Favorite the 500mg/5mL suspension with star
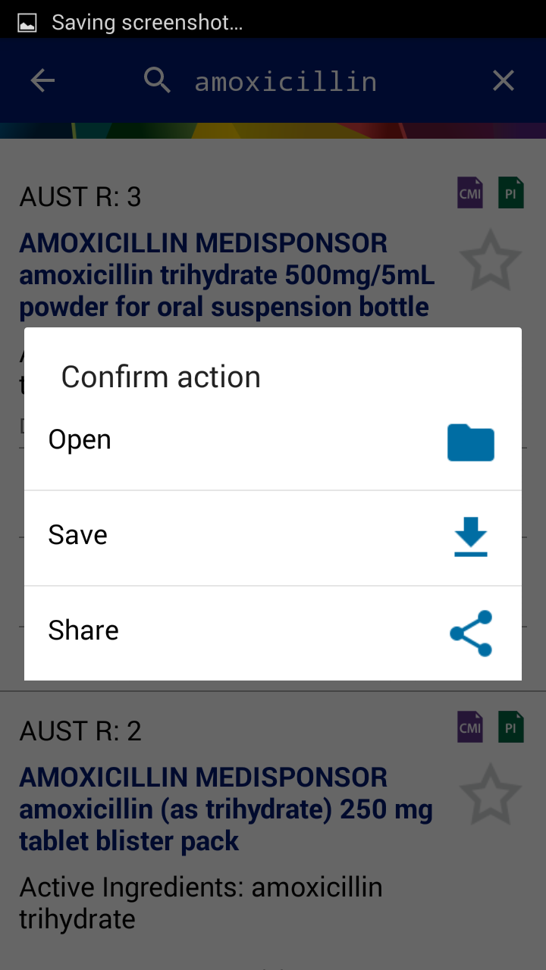Screen dimensions: 546x970 (x=491, y=260)
